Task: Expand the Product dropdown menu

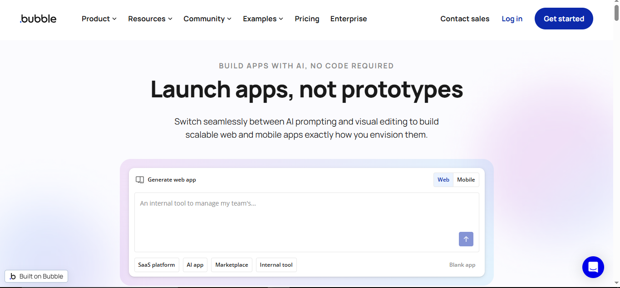Action: 99,19
